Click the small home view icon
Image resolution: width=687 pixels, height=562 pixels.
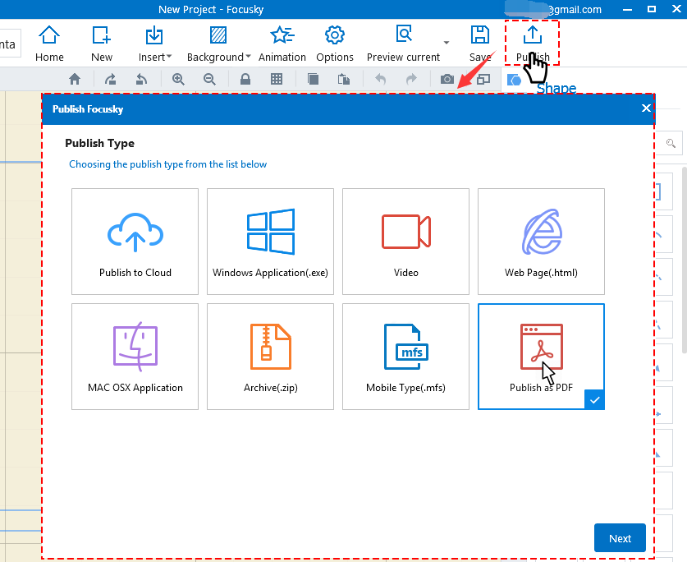[x=75, y=80]
